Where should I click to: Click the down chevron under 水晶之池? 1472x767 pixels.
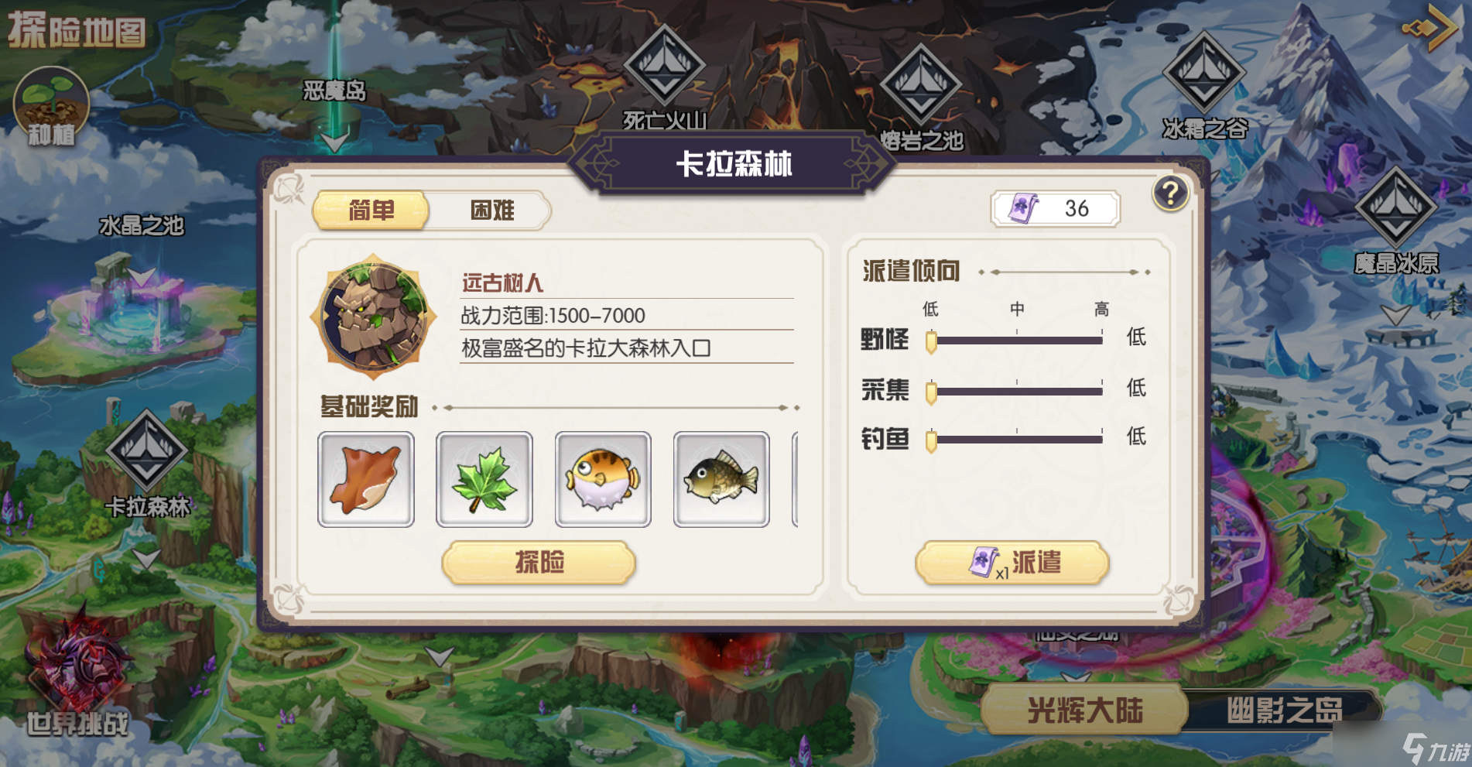[x=142, y=276]
